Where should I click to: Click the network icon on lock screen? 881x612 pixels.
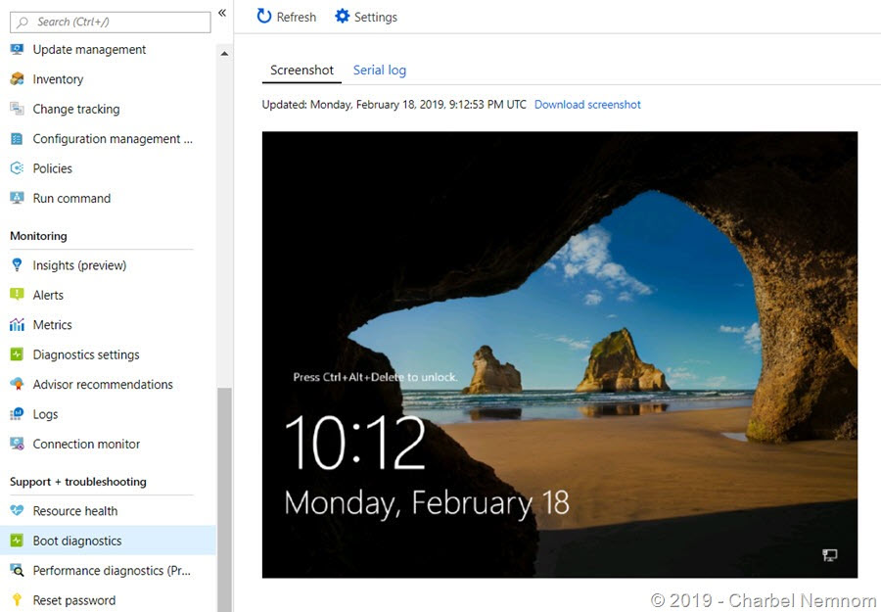coord(829,555)
